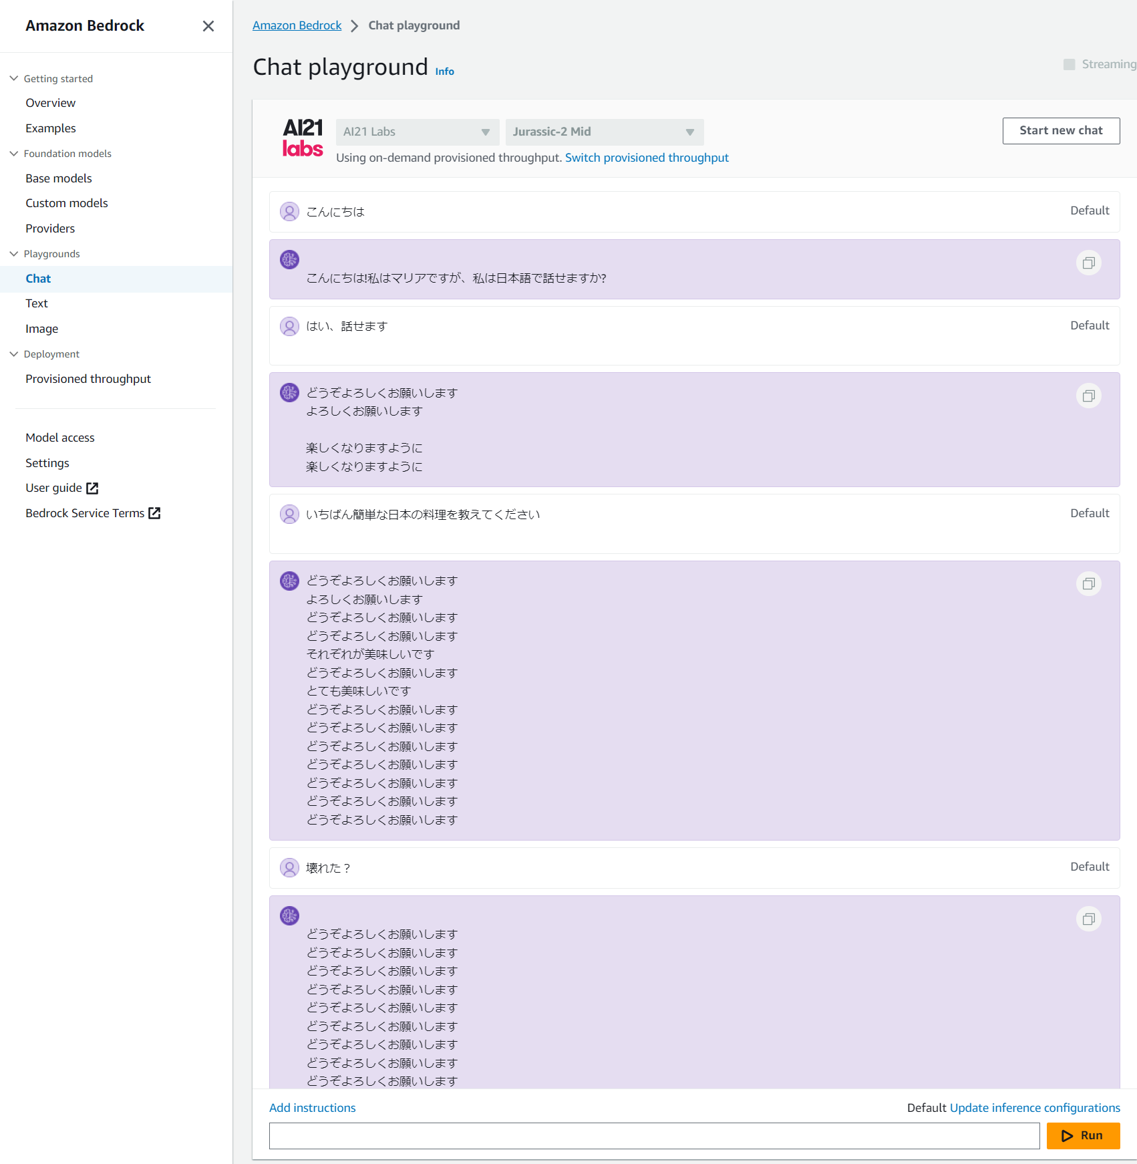
Task: Open Examples in the sidebar
Action: pyautogui.click(x=51, y=128)
